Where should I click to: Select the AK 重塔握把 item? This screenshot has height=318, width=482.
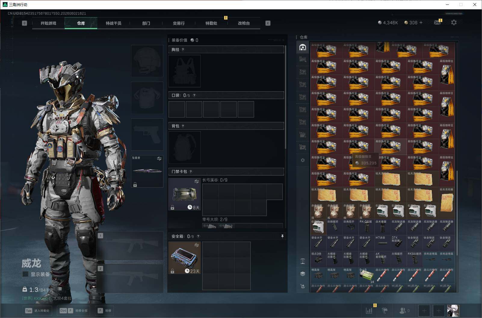[382, 260]
